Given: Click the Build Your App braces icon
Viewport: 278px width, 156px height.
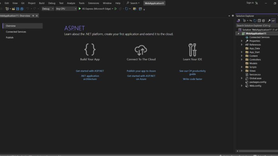Looking at the screenshot, I should tap(90, 49).
